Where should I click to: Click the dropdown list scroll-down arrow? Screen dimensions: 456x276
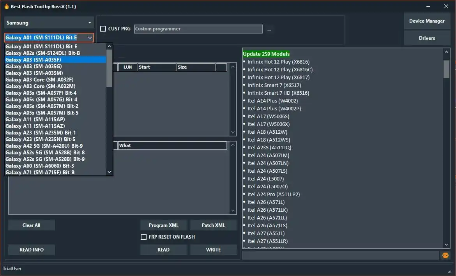(110, 172)
